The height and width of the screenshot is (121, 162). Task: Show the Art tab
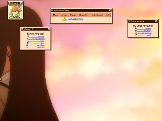pos(107,15)
